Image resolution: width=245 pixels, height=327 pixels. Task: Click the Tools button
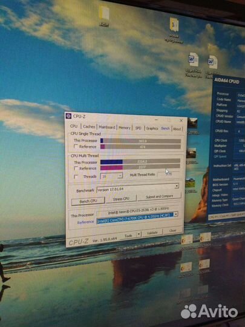128,236
